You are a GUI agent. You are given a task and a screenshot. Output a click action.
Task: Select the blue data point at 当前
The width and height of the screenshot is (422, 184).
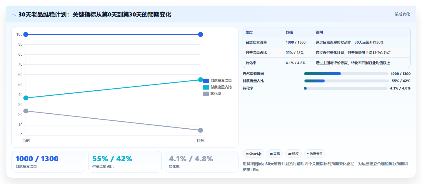click(x=26, y=34)
